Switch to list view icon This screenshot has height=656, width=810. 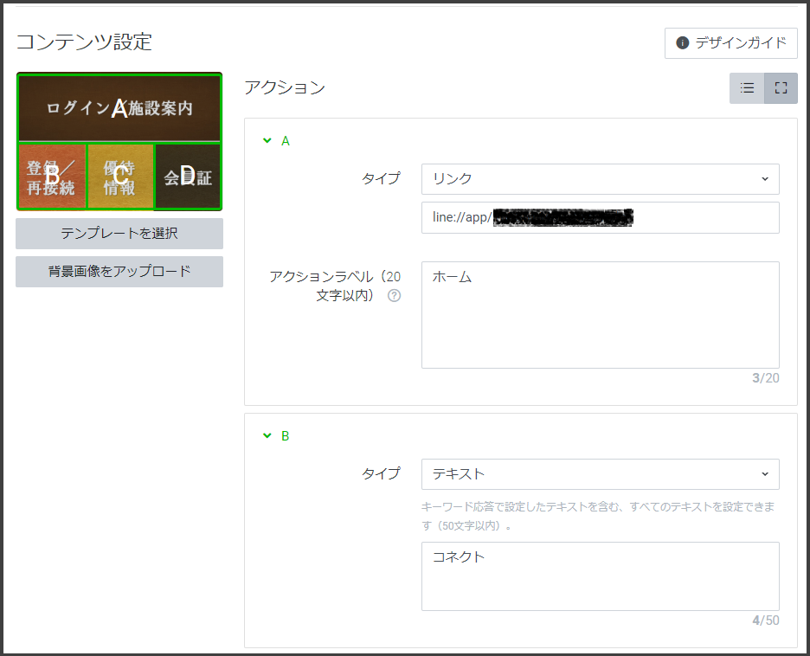click(747, 88)
